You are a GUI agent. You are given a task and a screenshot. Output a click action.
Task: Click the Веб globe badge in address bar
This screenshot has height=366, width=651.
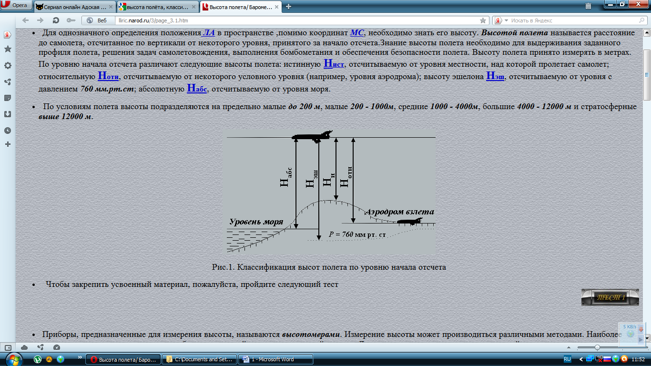tap(97, 20)
